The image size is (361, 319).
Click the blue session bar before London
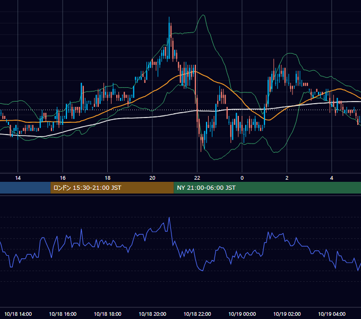25,188
